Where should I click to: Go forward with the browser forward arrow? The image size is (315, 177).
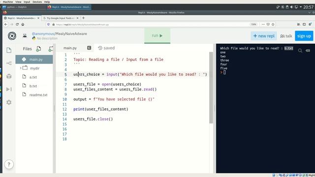[11, 24]
